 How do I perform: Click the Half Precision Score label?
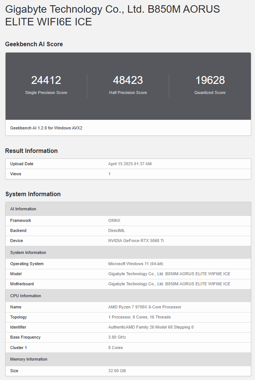128,92
